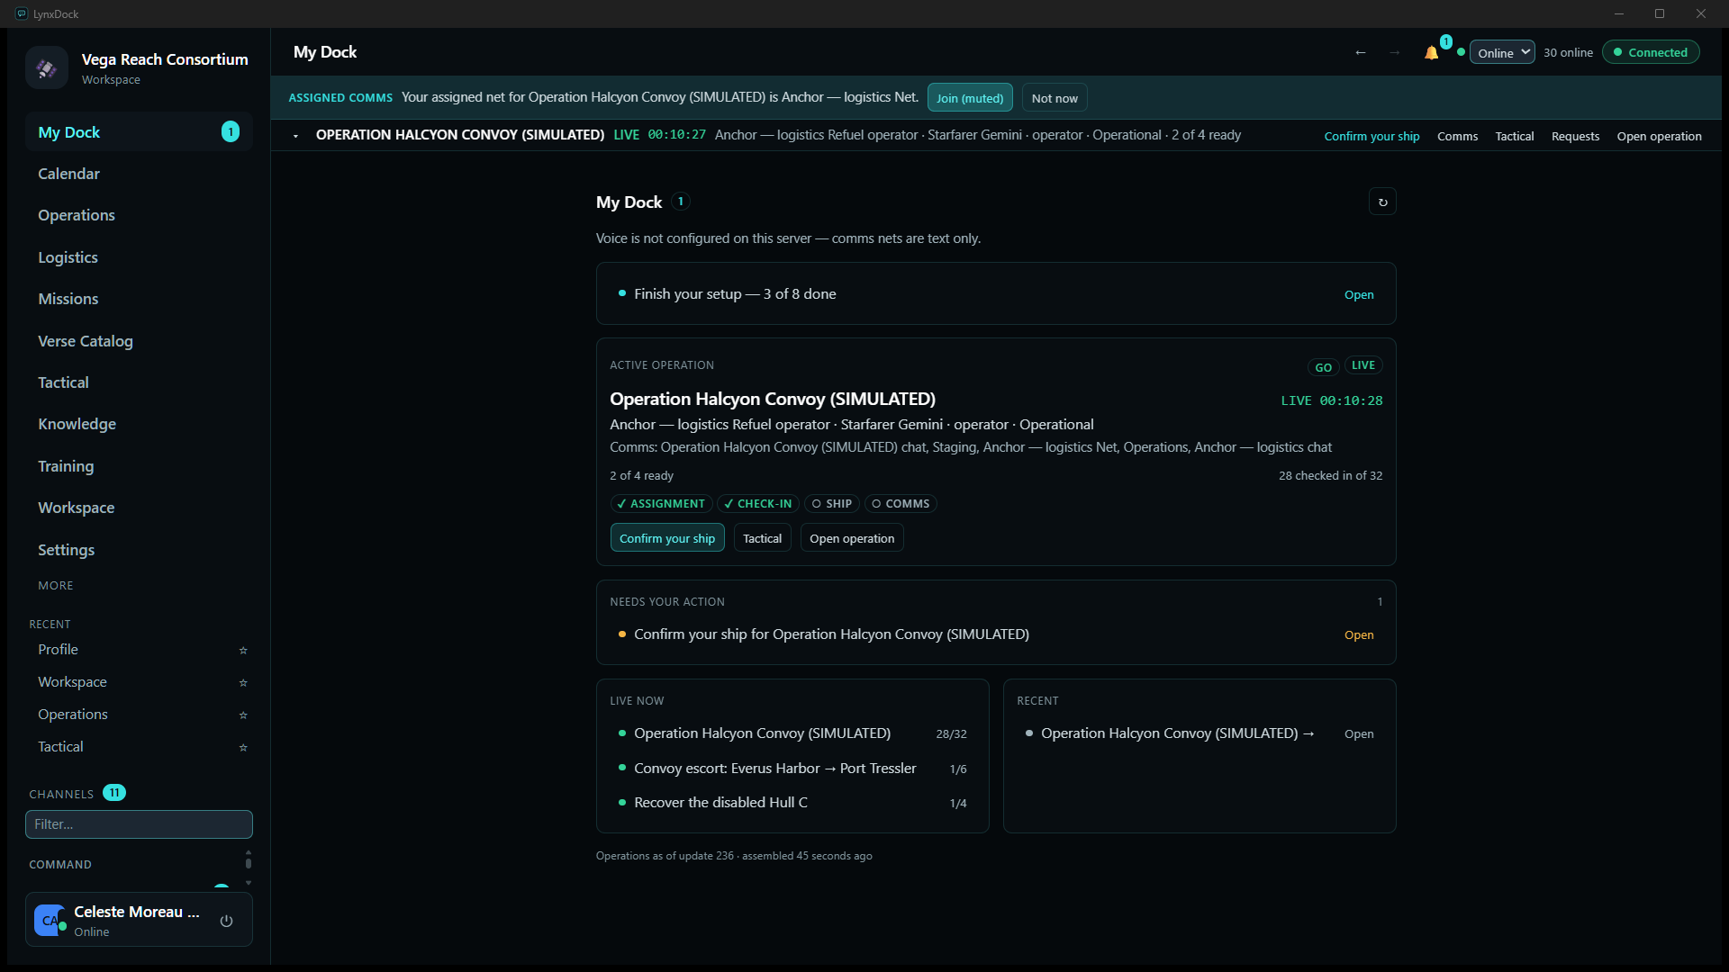This screenshot has height=972, width=1729.
Task: Open the Finish your setup item
Action: (x=996, y=294)
